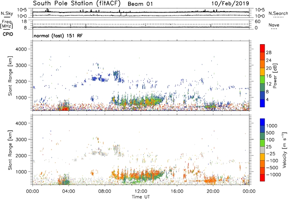The height and width of the screenshot is (199, 288).
Task: Click the "Time UT" axis label
Action: [x=141, y=197]
